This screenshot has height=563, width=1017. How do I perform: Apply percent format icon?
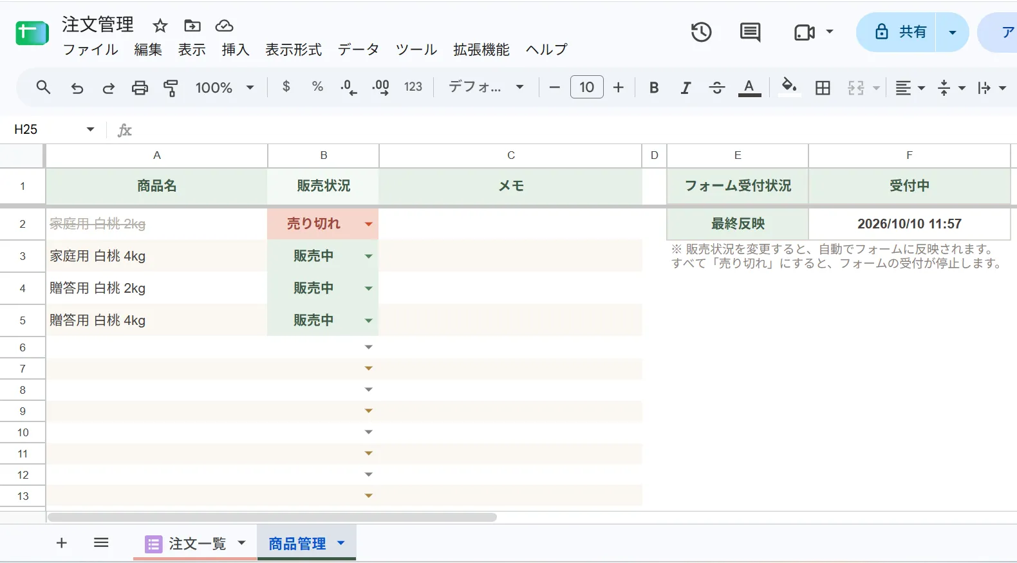pos(317,86)
